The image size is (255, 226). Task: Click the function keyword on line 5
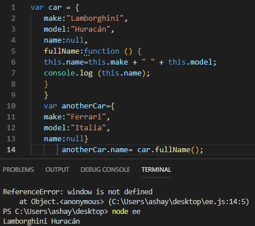coord(102,51)
